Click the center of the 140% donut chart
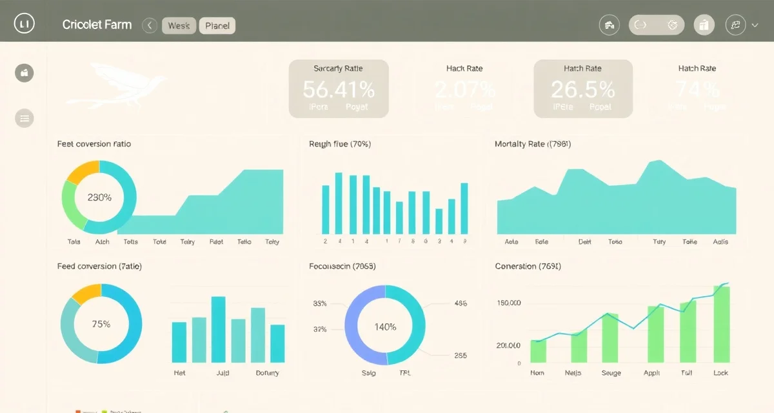 (x=384, y=327)
